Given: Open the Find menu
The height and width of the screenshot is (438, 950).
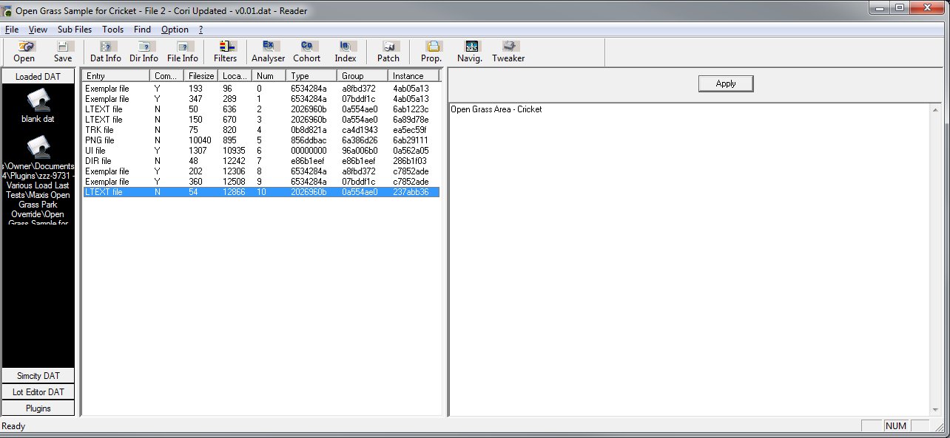Looking at the screenshot, I should click(x=142, y=30).
